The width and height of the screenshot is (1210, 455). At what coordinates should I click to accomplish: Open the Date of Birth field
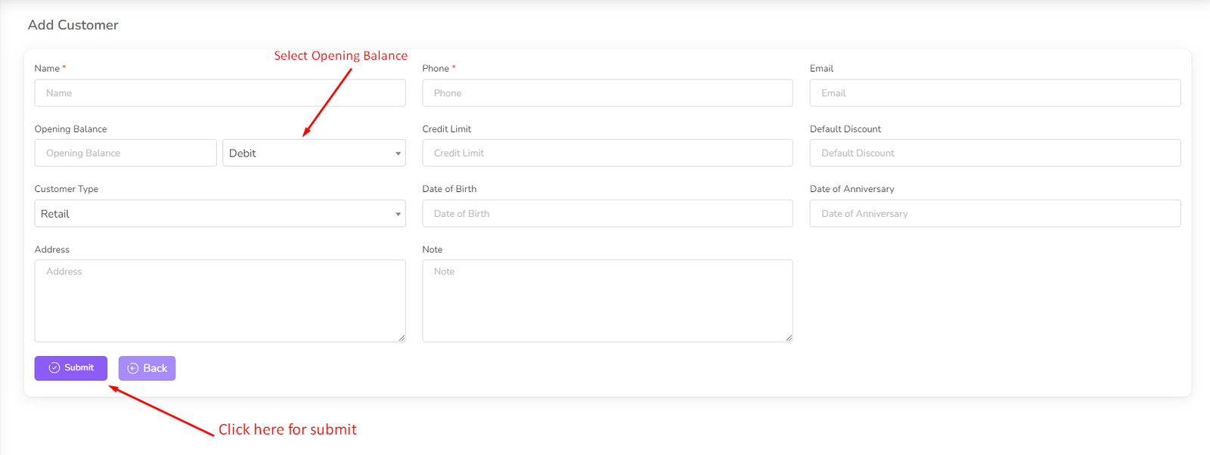coord(607,214)
